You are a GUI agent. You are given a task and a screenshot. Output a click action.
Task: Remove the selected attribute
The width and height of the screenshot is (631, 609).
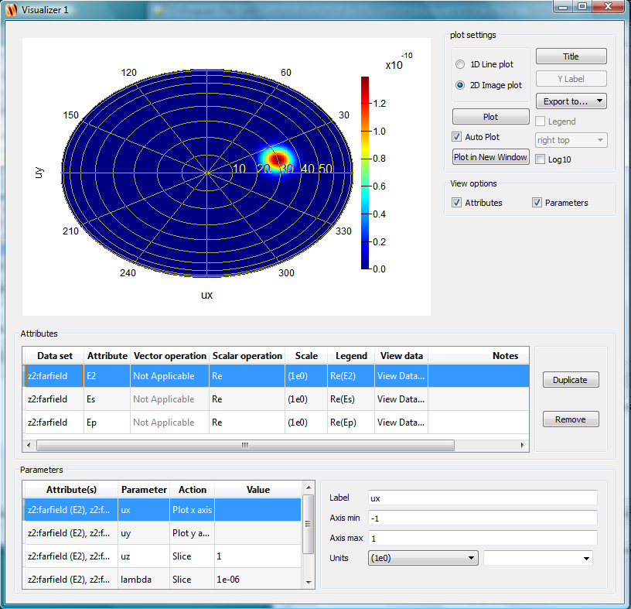[x=571, y=419]
